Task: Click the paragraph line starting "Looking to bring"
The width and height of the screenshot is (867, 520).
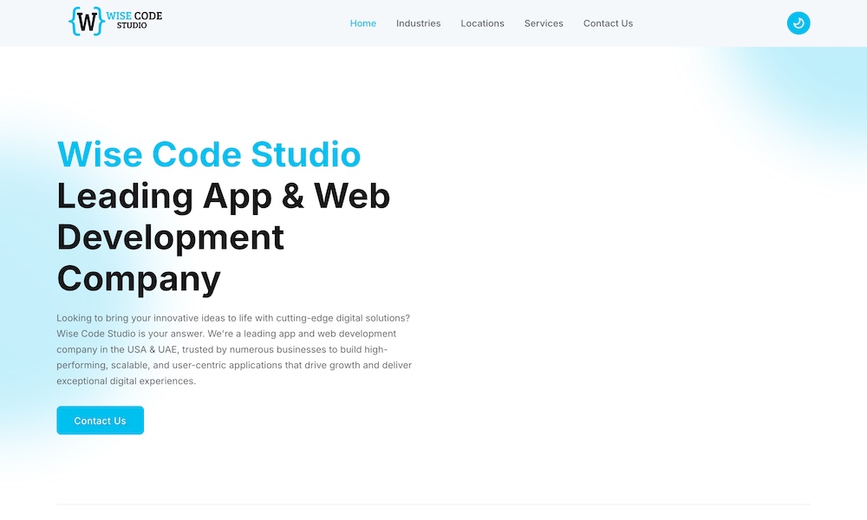Action: (233, 318)
